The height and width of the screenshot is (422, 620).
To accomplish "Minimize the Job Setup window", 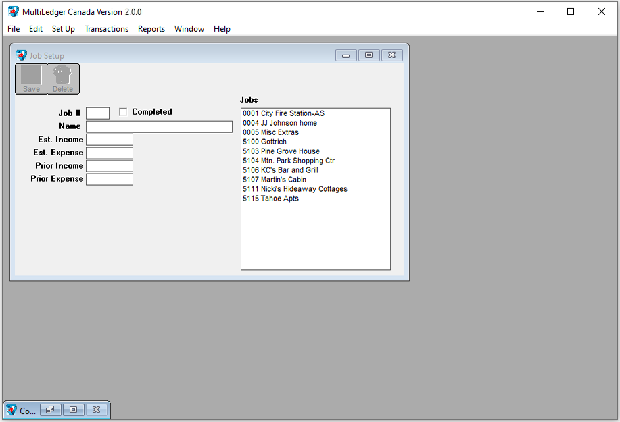I will (x=345, y=55).
